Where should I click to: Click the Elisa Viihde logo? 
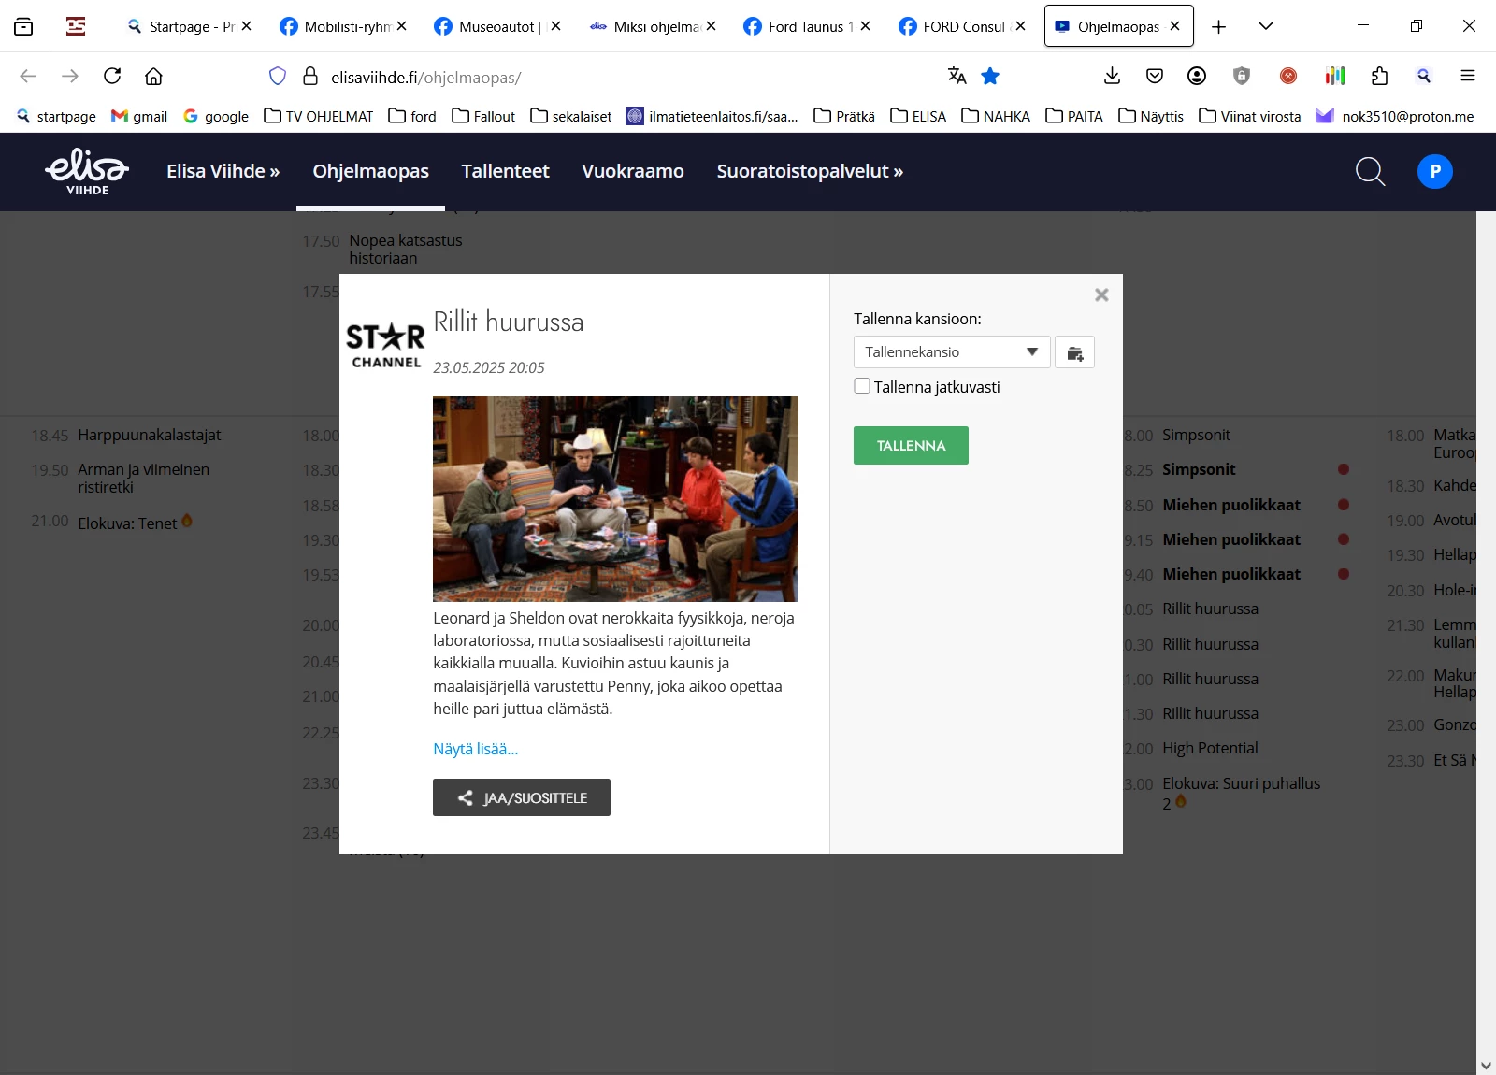point(87,171)
